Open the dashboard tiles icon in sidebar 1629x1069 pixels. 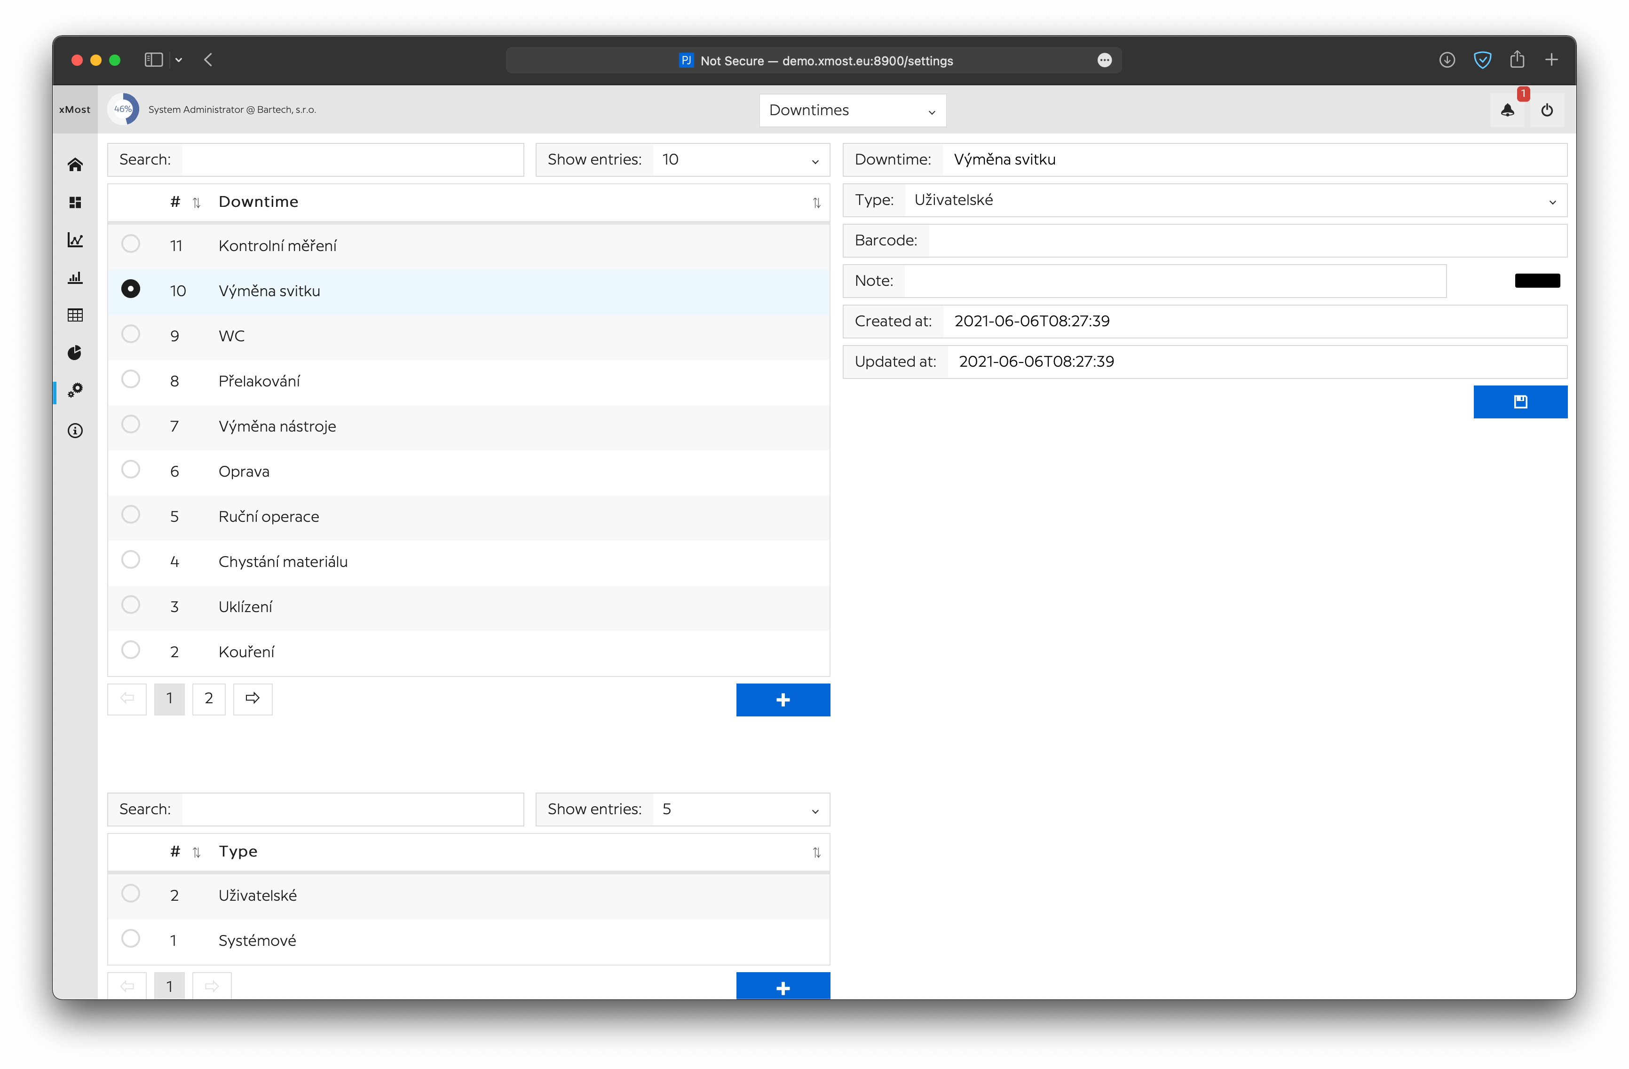(x=75, y=203)
